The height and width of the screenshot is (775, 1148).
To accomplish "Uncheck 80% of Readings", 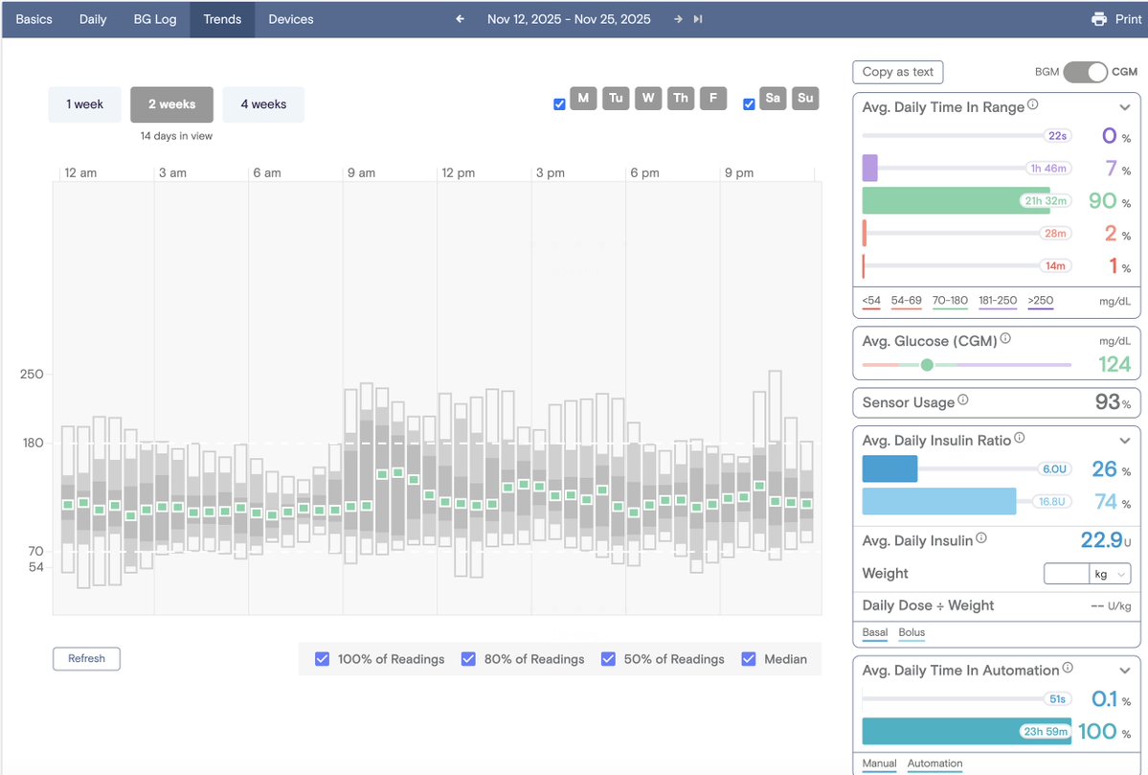I will coord(468,659).
